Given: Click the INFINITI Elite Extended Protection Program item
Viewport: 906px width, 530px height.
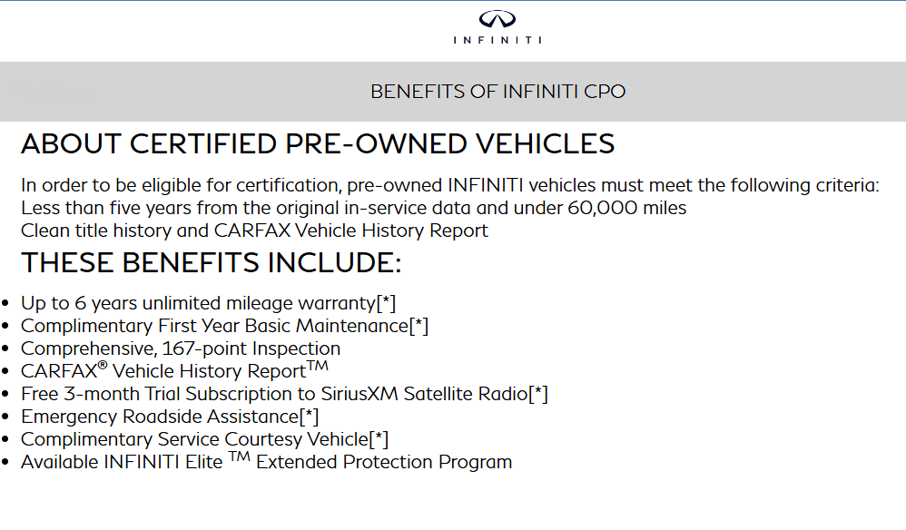Looking at the screenshot, I should click(x=266, y=462).
